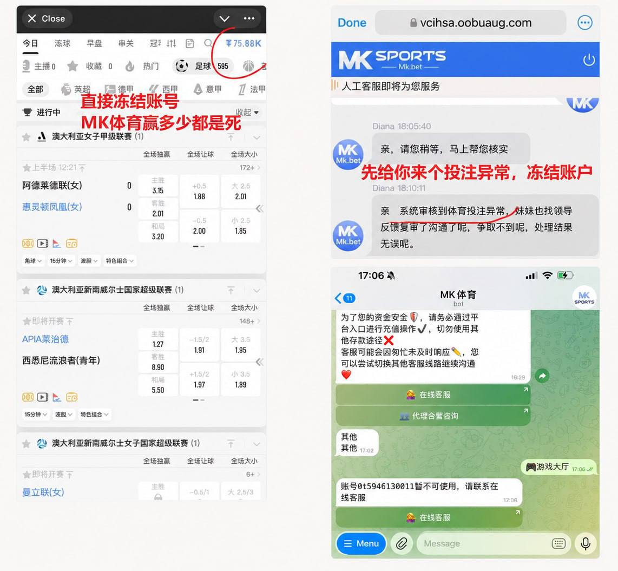Bet 和局 3.20 odds
The image size is (618, 571).
(158, 231)
